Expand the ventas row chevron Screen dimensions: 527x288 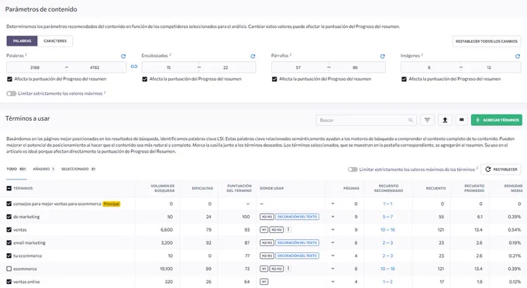332,230
